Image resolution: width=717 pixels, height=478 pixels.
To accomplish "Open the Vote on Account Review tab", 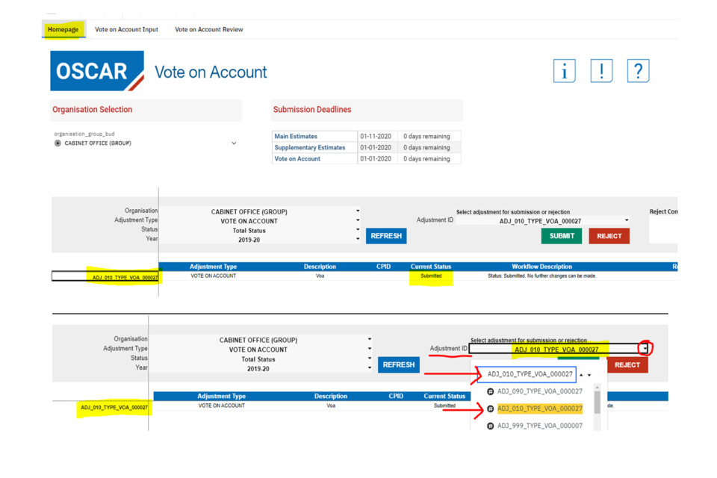I will pos(208,30).
